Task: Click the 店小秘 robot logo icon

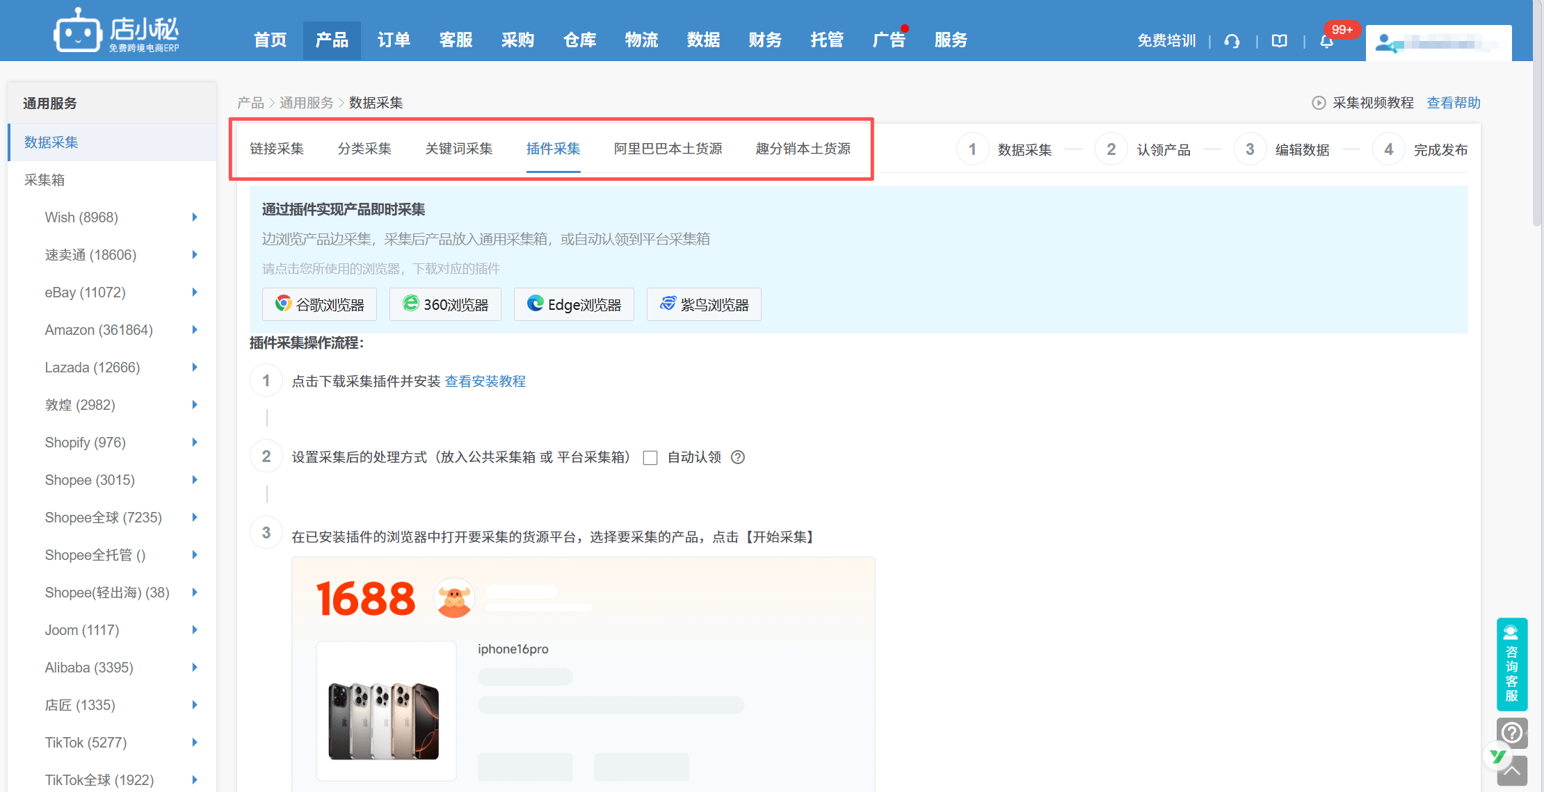Action: click(x=77, y=31)
